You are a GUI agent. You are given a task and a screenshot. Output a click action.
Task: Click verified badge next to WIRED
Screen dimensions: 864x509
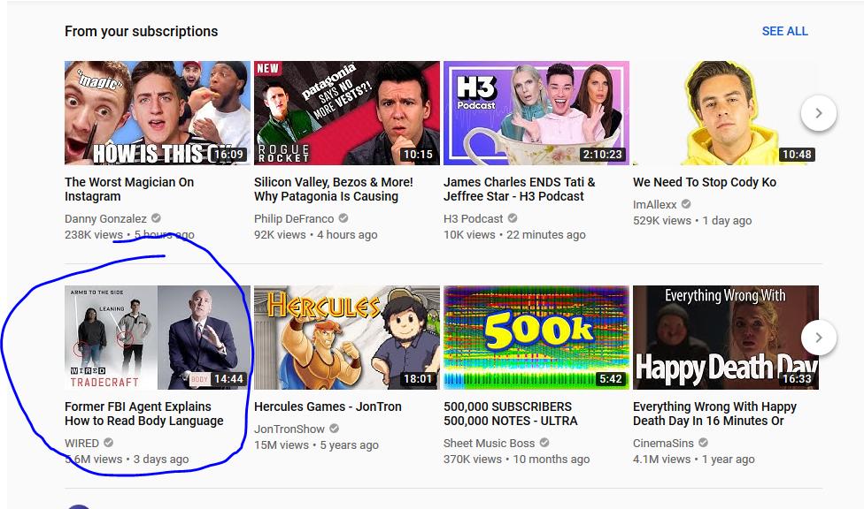109,443
